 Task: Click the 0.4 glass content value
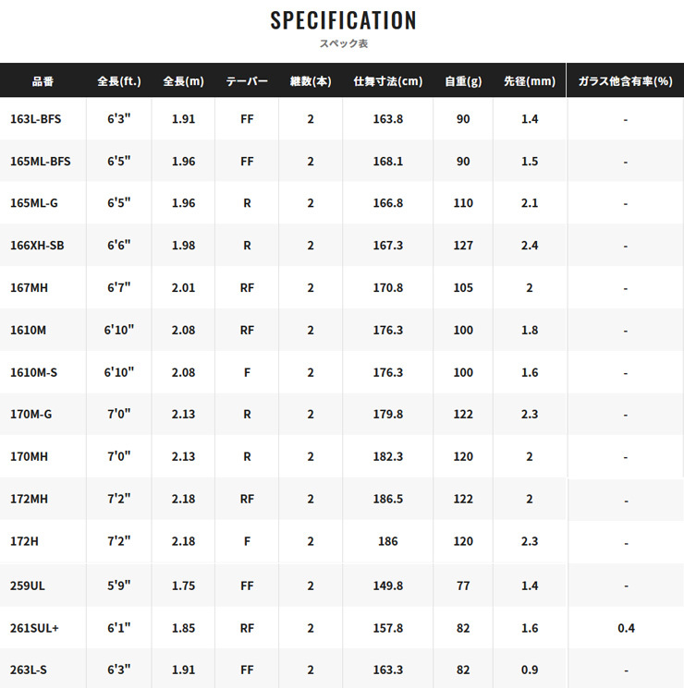[625, 628]
